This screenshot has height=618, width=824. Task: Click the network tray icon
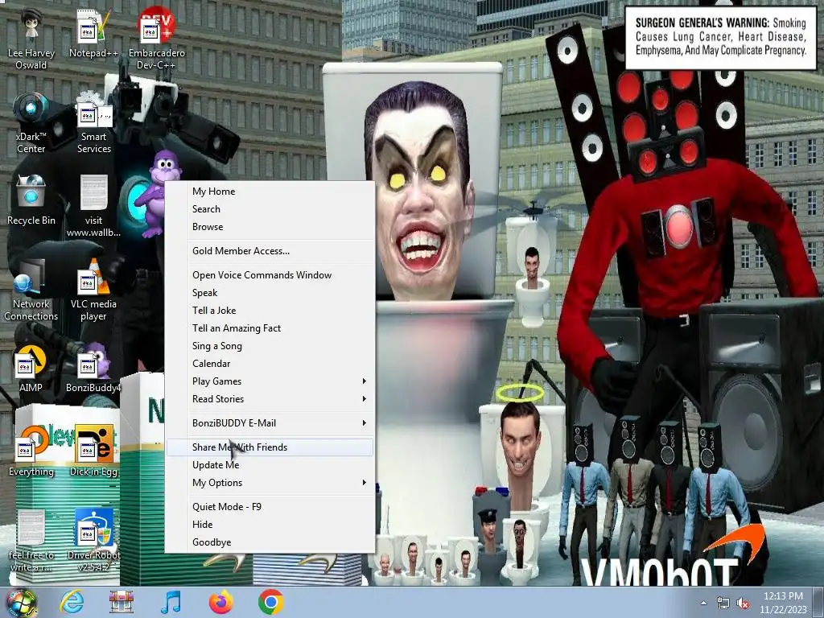click(x=723, y=604)
